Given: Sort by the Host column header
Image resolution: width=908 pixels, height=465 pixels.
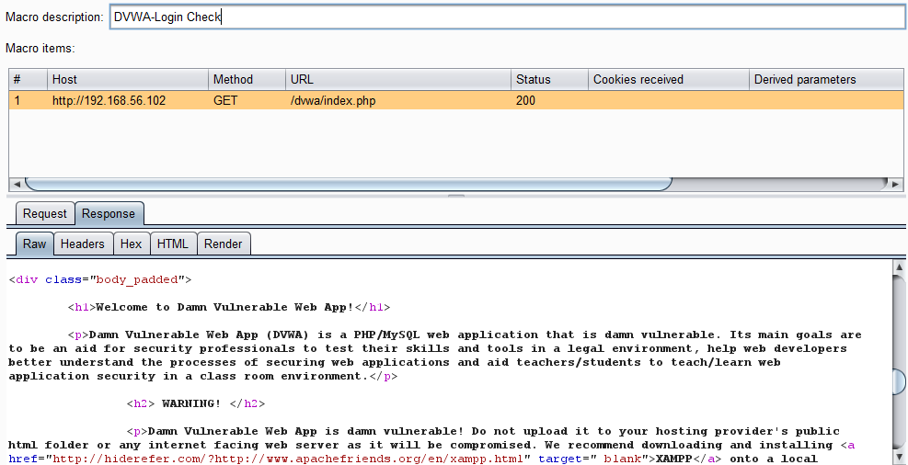Looking at the screenshot, I should [x=127, y=80].
